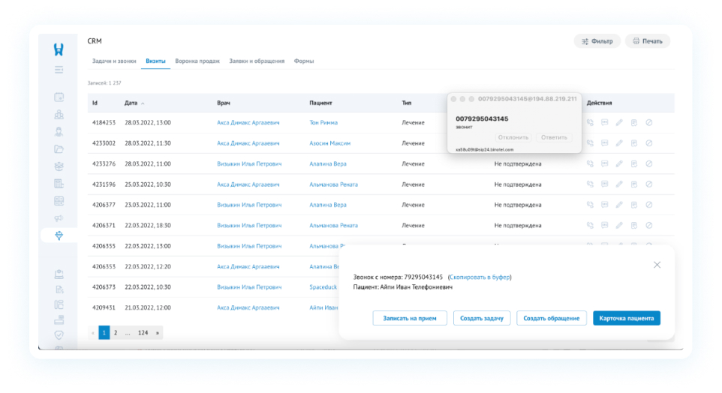Click the pencil edit icon for visit 4233276
Screen dimensions: 722x393
(x=619, y=163)
